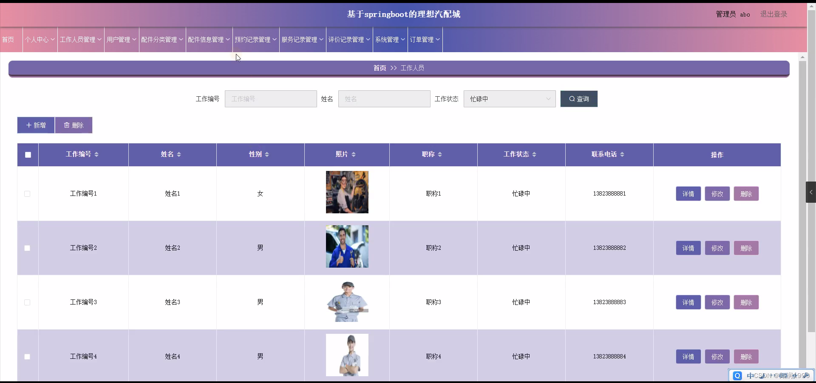Image resolution: width=816 pixels, height=383 pixels.
Task: Expand the 订单管理 menu dropdown
Action: 425,39
